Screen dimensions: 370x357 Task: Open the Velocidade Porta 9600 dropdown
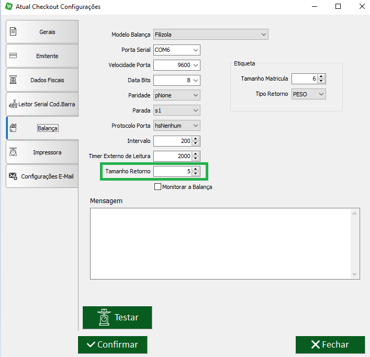point(196,65)
